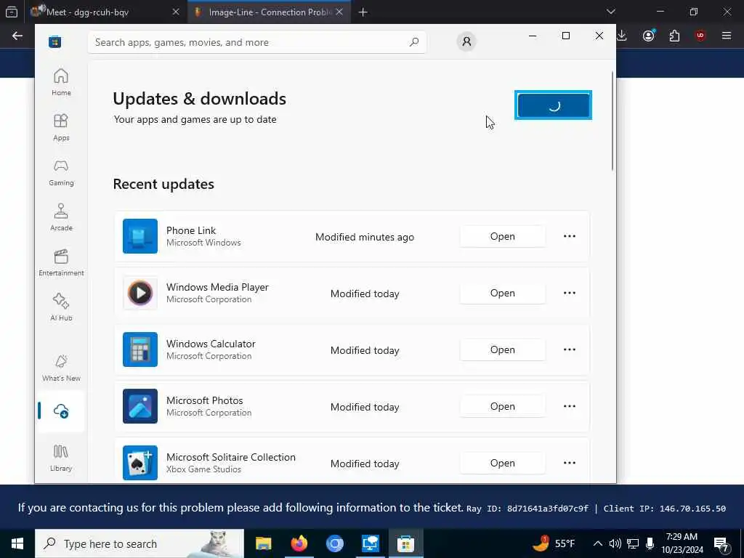Click the volume speaker tray icon
The width and height of the screenshot is (744, 558).
pos(615,543)
